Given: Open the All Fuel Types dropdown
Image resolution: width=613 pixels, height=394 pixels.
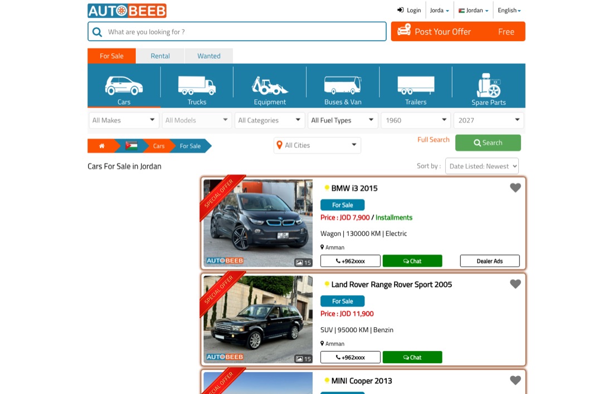Looking at the screenshot, I should coord(343,120).
